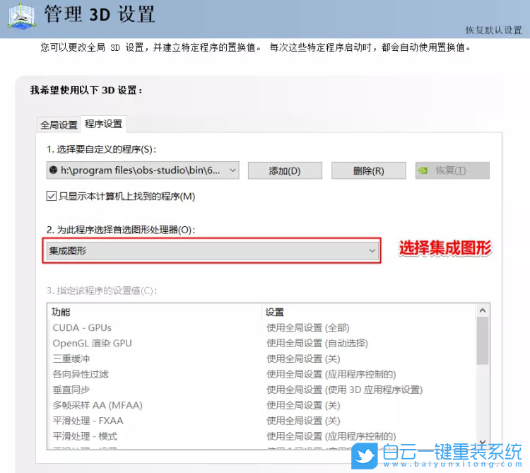This screenshot has height=473, width=530.
Task: Select the 程序设置 tab
Action: [x=103, y=124]
